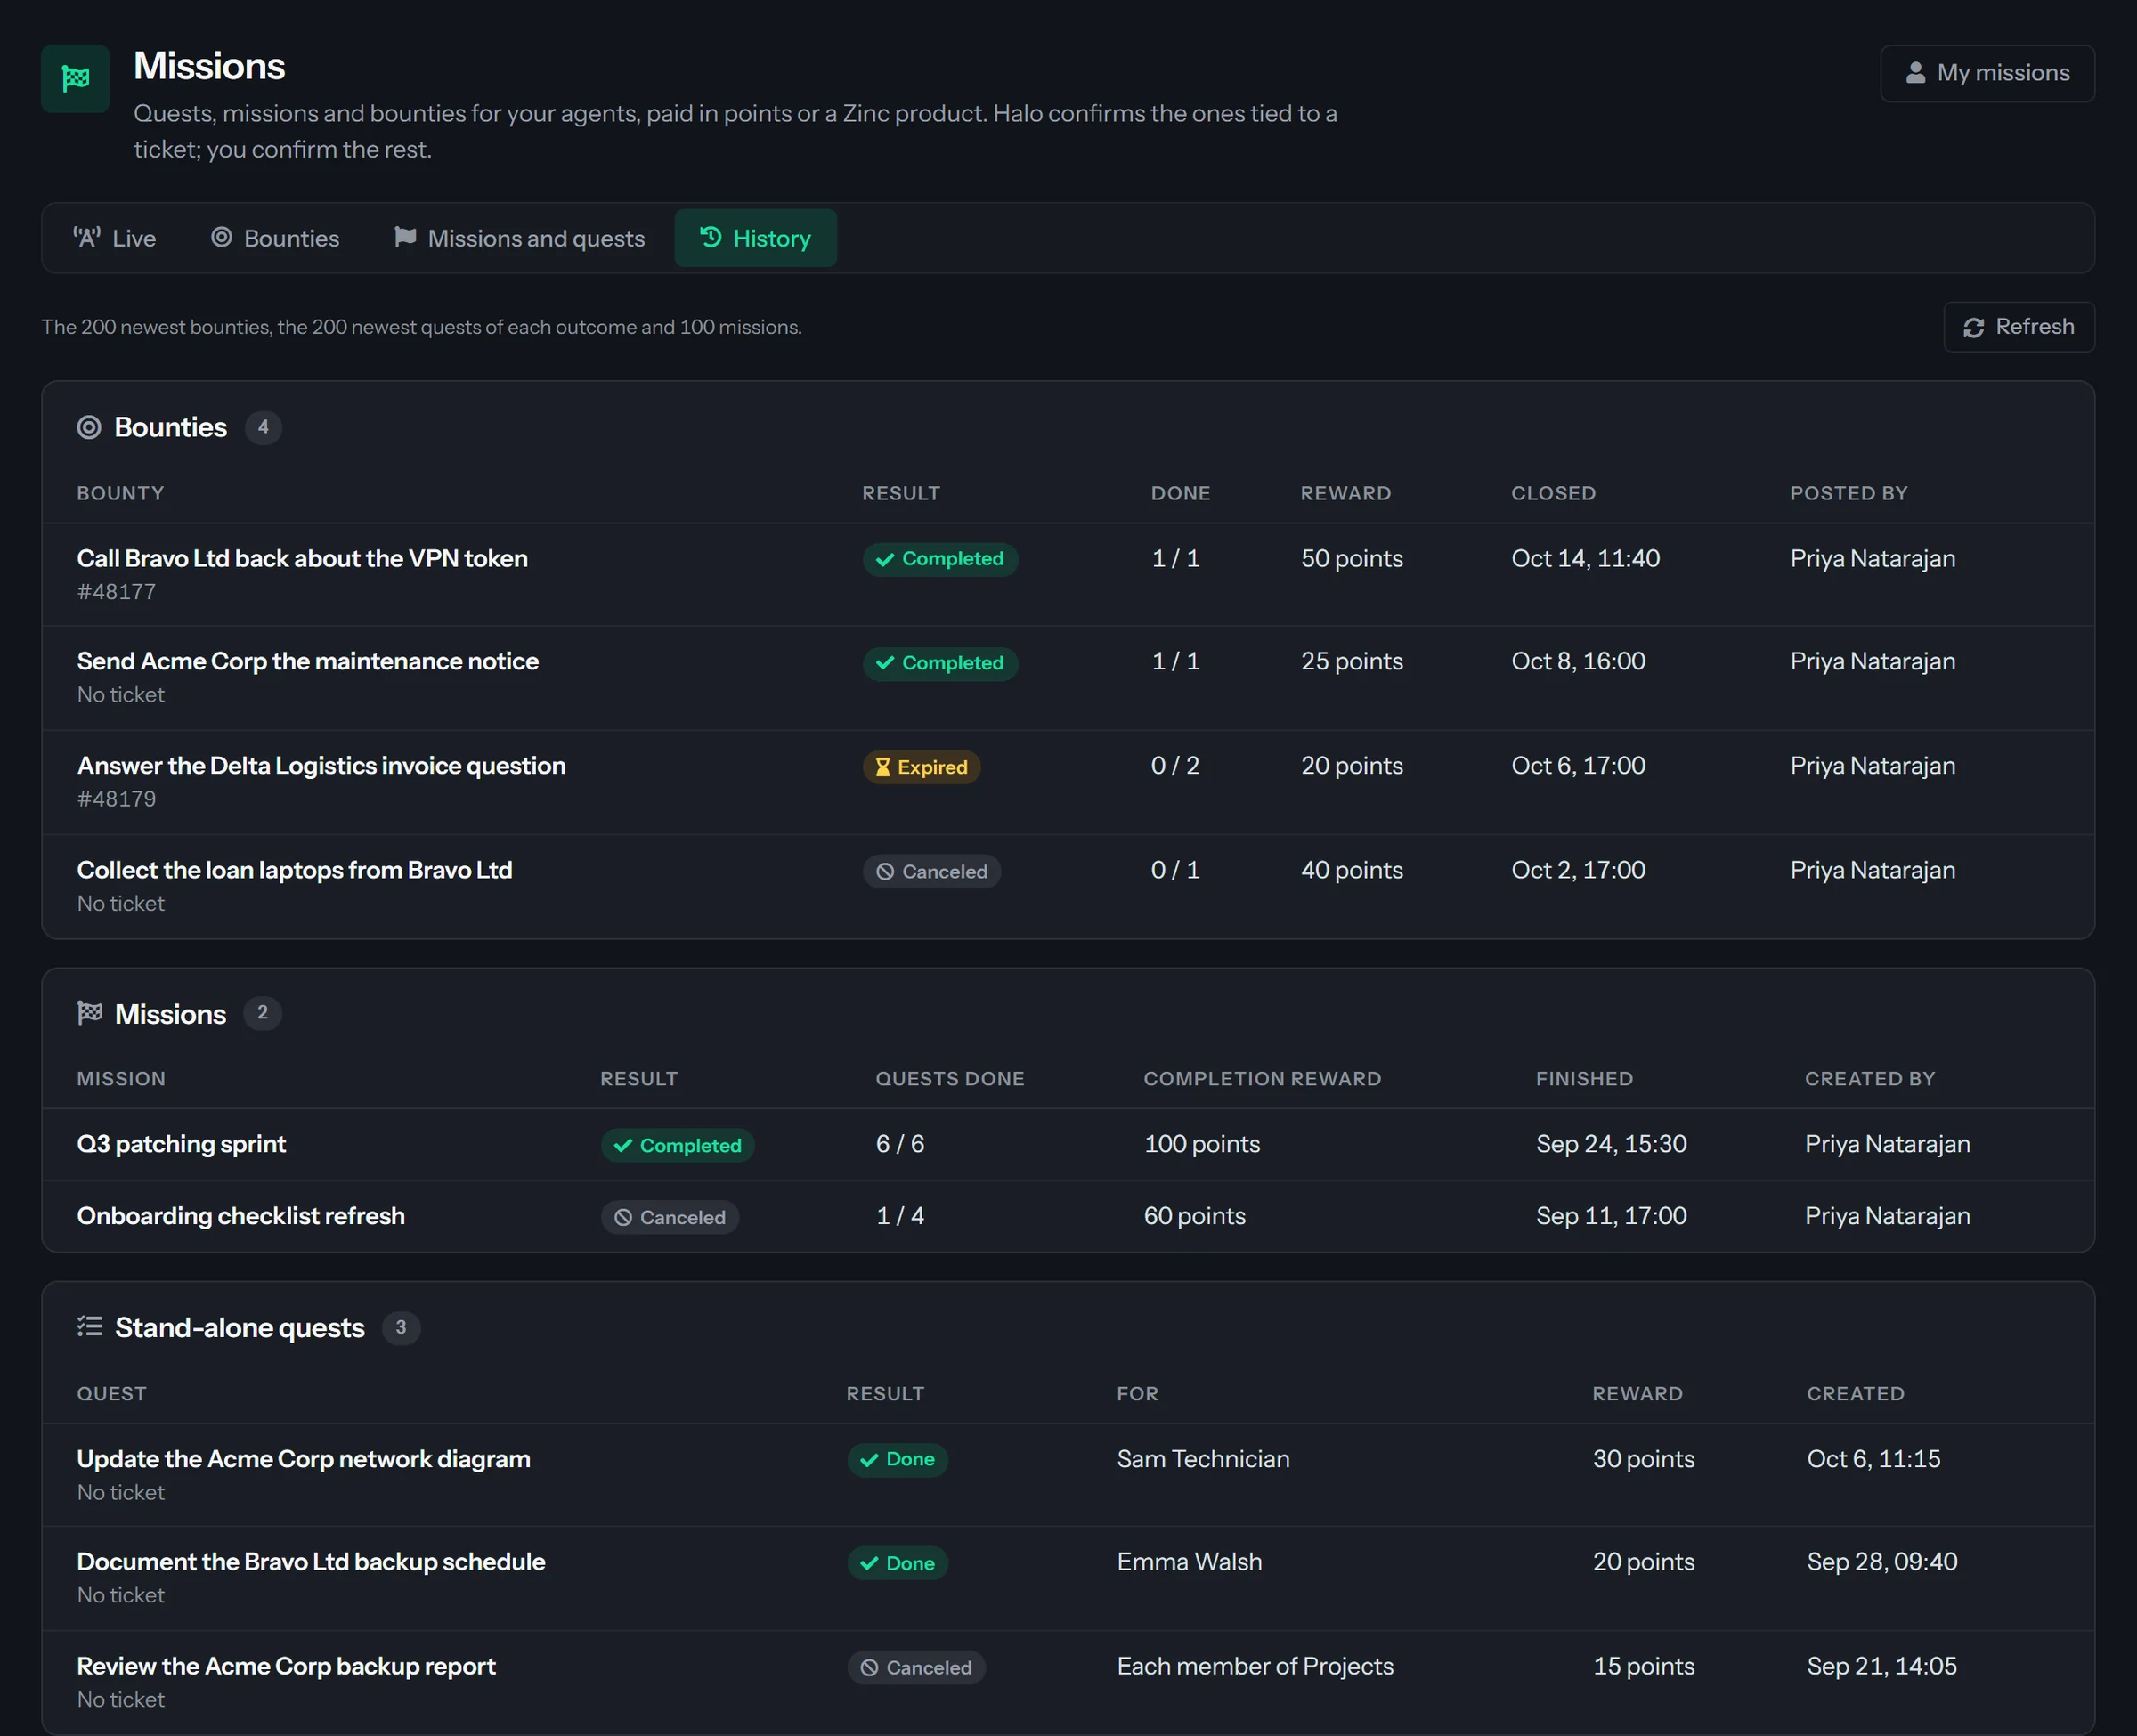Click the Completed badge for maintenance notice bounty

click(941, 663)
